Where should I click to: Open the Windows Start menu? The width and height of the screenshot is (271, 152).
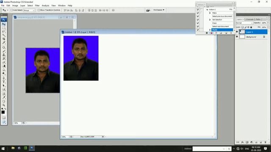pyautogui.click(x=3, y=149)
